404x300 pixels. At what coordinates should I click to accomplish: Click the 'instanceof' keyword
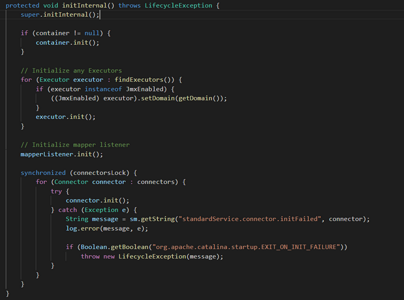[104, 89]
